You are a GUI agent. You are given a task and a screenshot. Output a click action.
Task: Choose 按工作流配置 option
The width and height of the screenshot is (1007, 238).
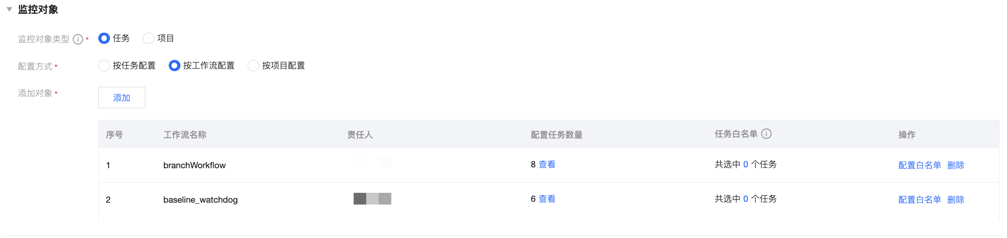pos(175,66)
